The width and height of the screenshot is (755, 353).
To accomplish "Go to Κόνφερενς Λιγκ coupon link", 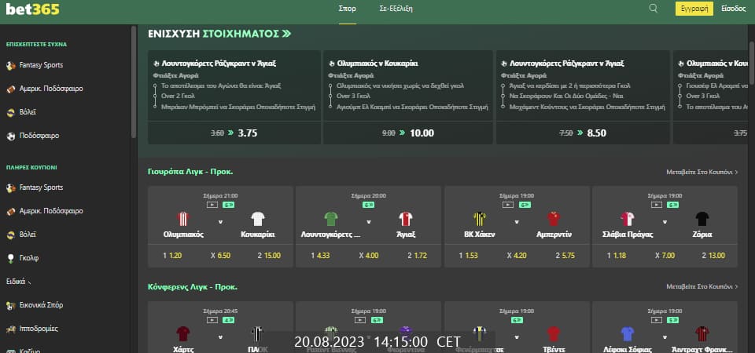I will coord(702,286).
